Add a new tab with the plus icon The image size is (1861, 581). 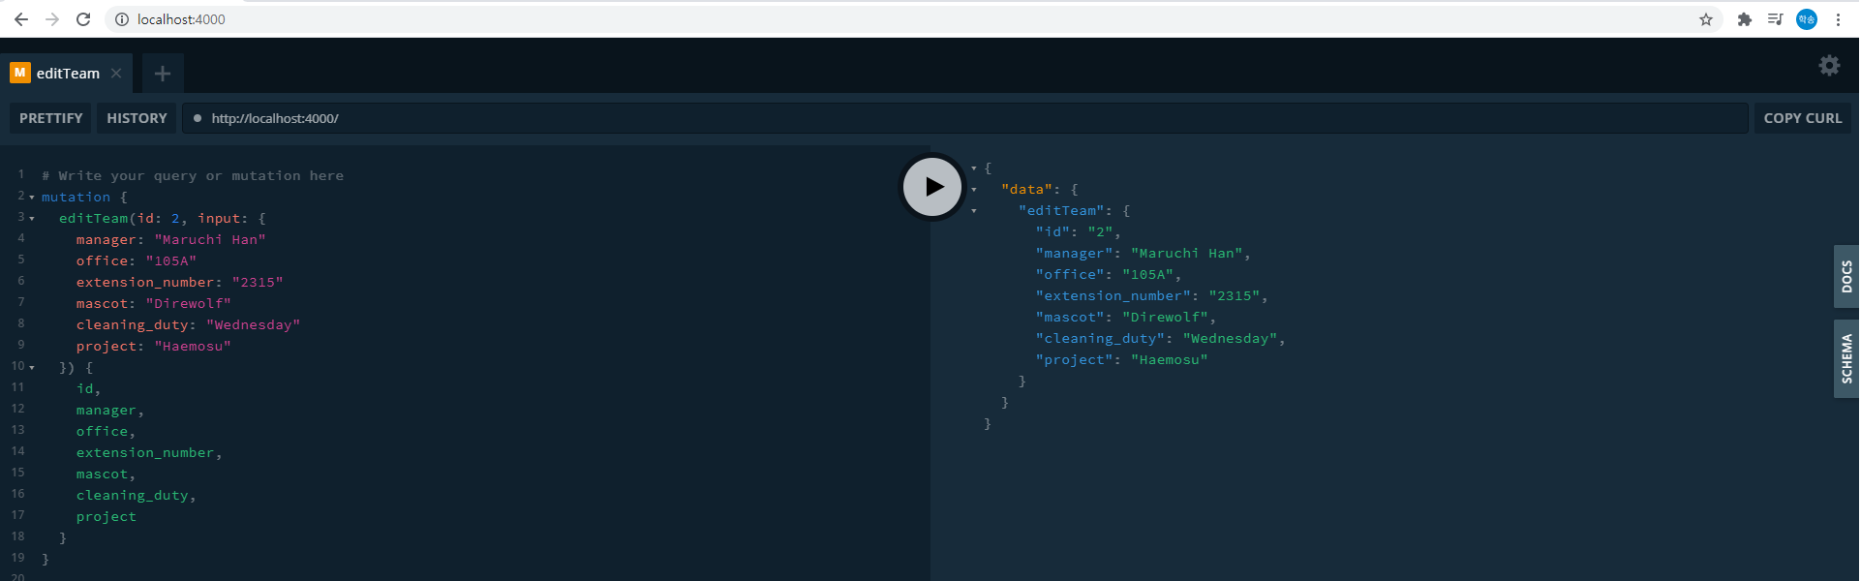163,74
